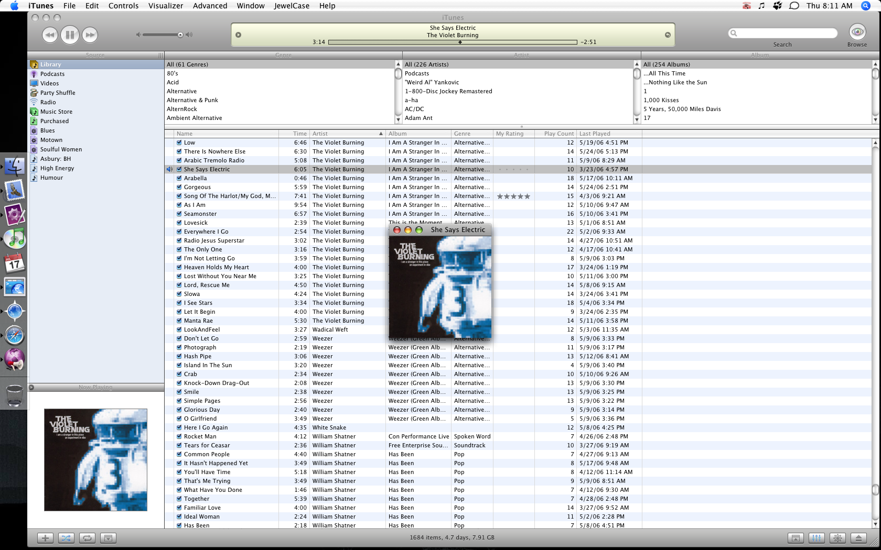Sort by the Album column header
This screenshot has height=550, width=881.
click(x=418, y=134)
